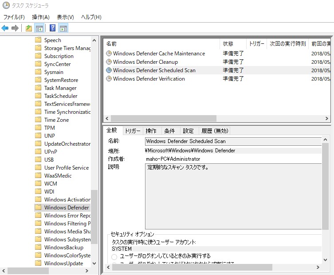Open the ファイル(F) menu
This screenshot has width=334, height=275.
coord(14,17)
